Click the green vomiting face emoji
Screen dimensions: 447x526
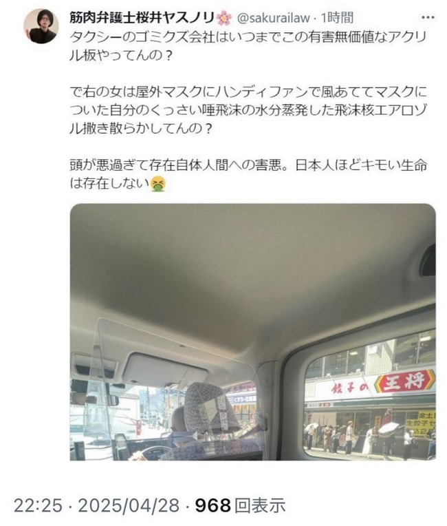(158, 184)
